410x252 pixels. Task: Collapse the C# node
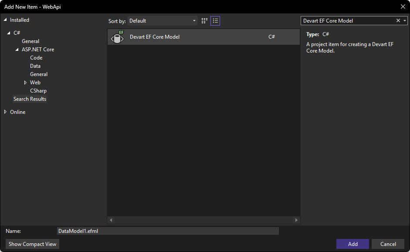pos(10,33)
